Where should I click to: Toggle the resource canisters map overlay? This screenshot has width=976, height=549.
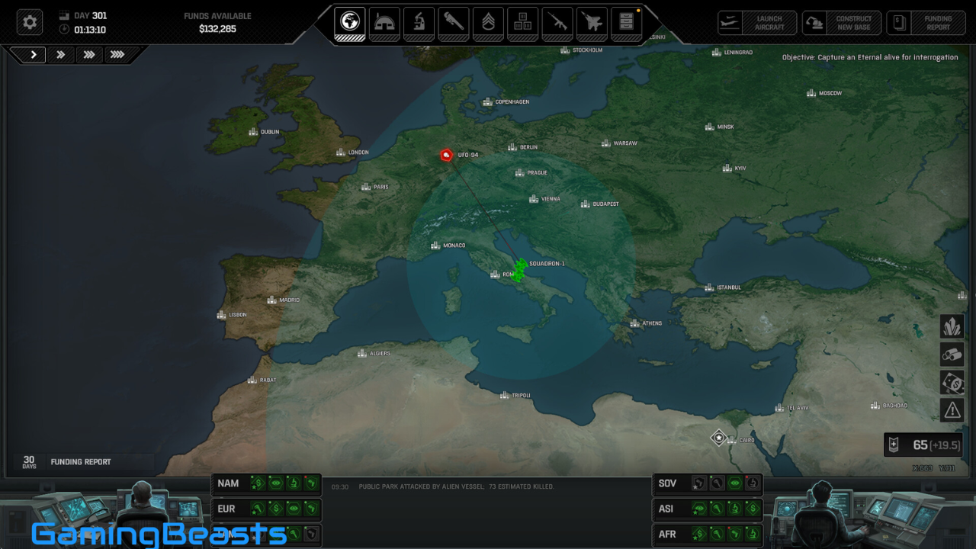click(952, 355)
